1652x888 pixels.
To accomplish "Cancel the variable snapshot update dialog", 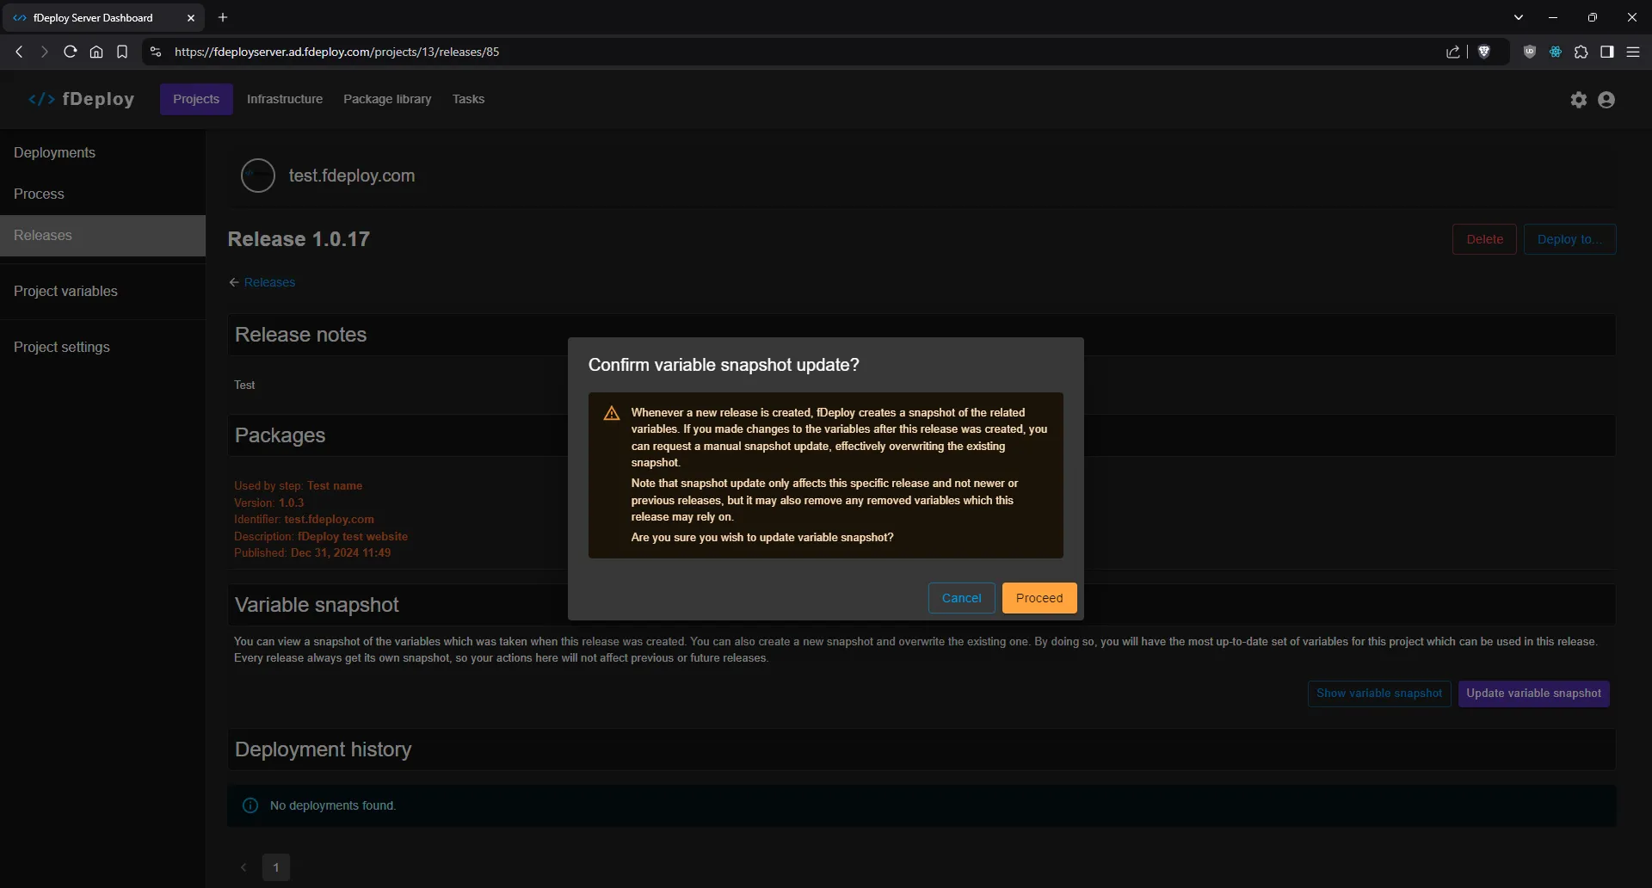I will (x=961, y=598).
